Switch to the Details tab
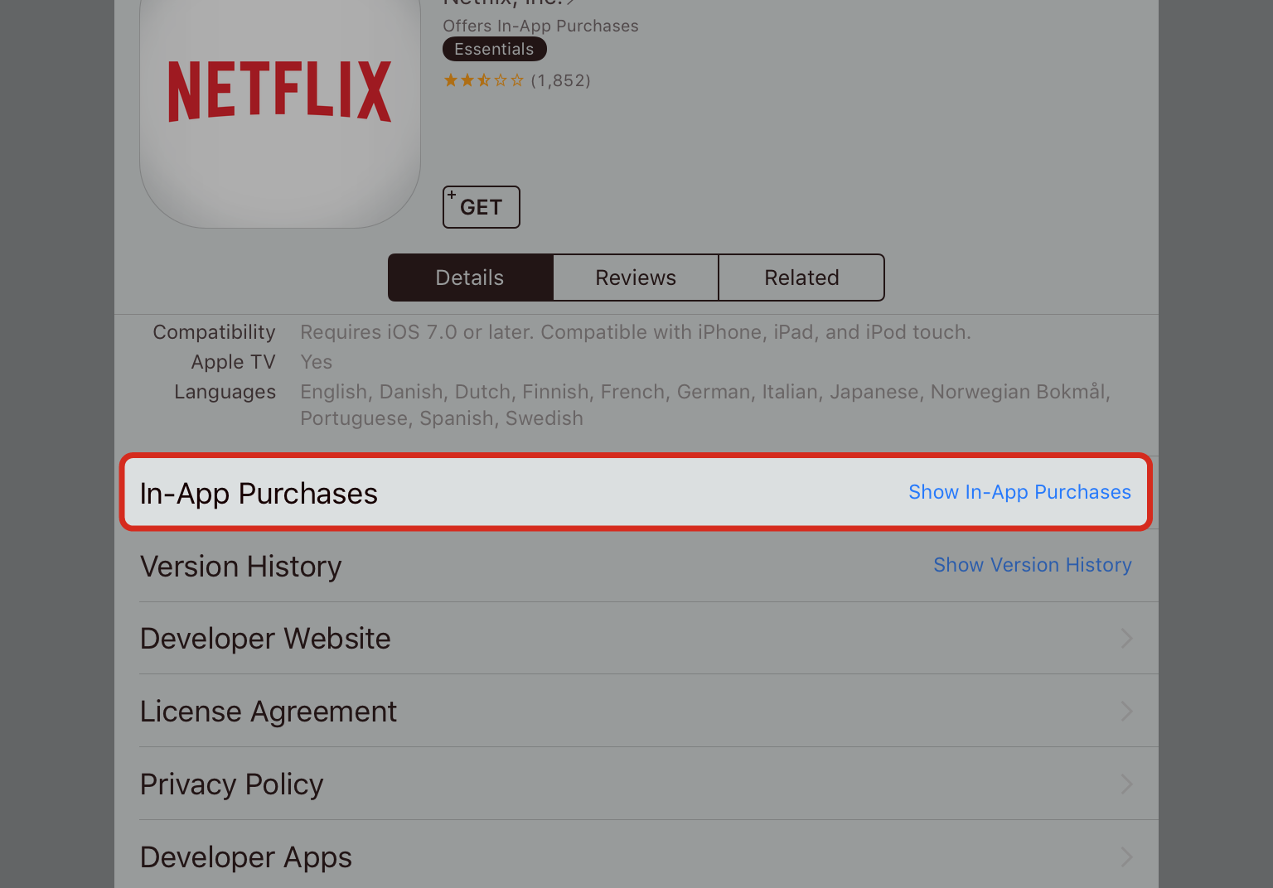The width and height of the screenshot is (1273, 888). point(470,277)
